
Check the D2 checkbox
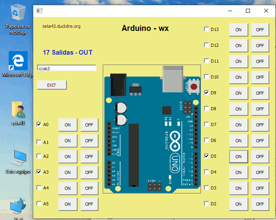206,204
